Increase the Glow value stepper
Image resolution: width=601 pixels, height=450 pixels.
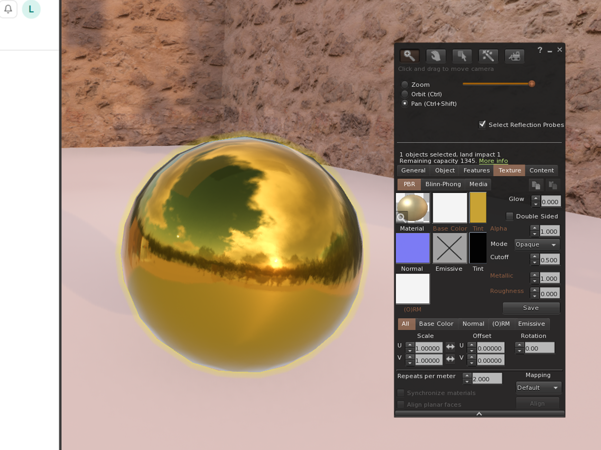pyautogui.click(x=535, y=198)
